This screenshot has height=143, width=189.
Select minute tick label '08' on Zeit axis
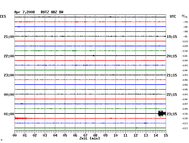click(x=95, y=135)
